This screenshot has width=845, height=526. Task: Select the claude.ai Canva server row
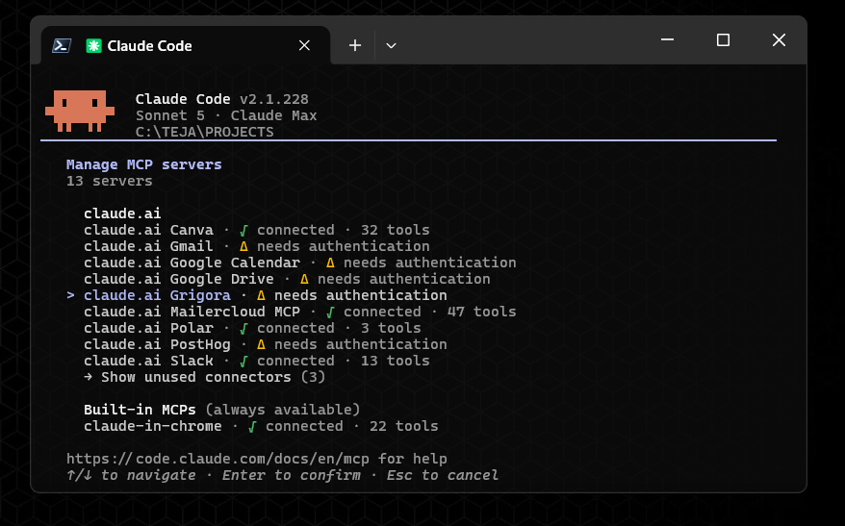coord(257,230)
